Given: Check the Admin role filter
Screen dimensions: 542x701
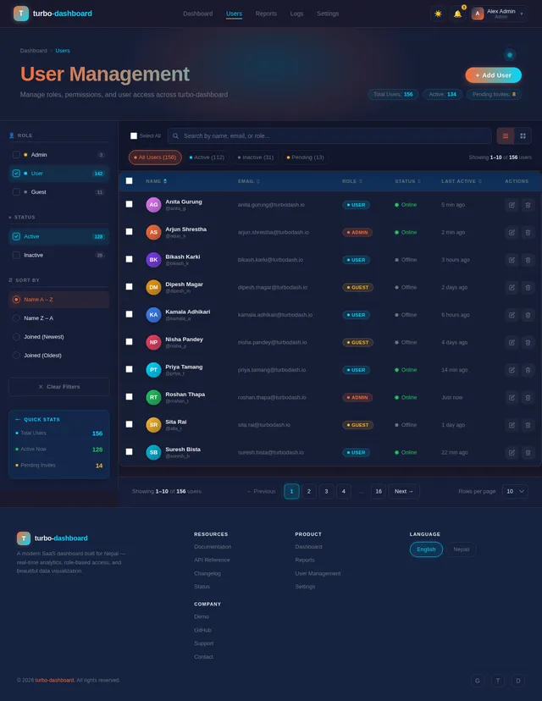Looking at the screenshot, I should pos(16,155).
